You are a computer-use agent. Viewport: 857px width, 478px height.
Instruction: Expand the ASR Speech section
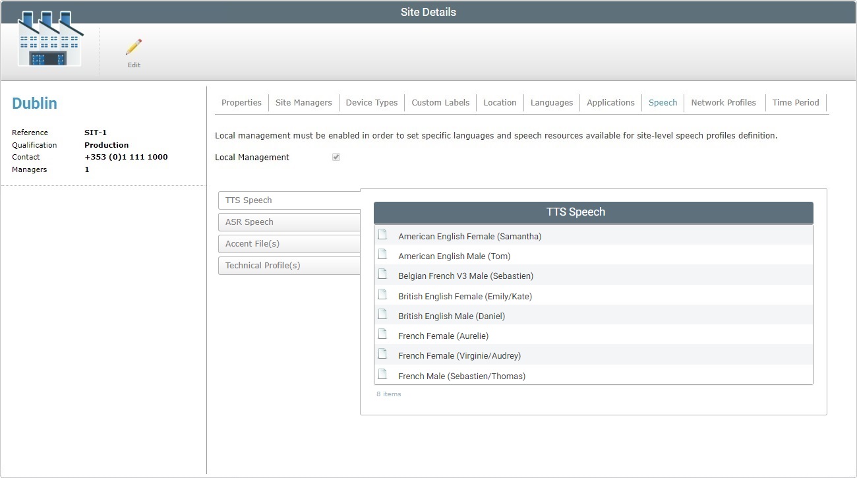(x=289, y=222)
